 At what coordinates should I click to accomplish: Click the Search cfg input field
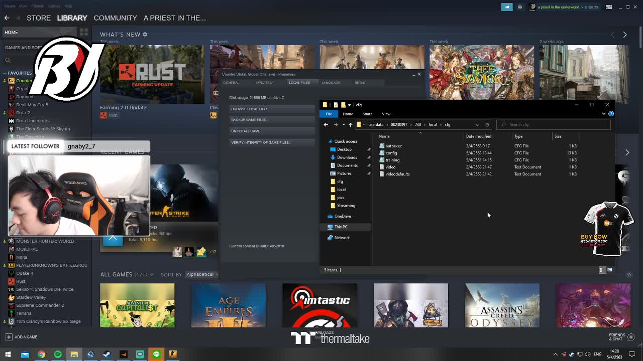554,125
